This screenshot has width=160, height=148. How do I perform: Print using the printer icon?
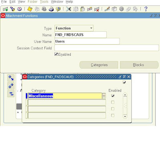(51, 9)
